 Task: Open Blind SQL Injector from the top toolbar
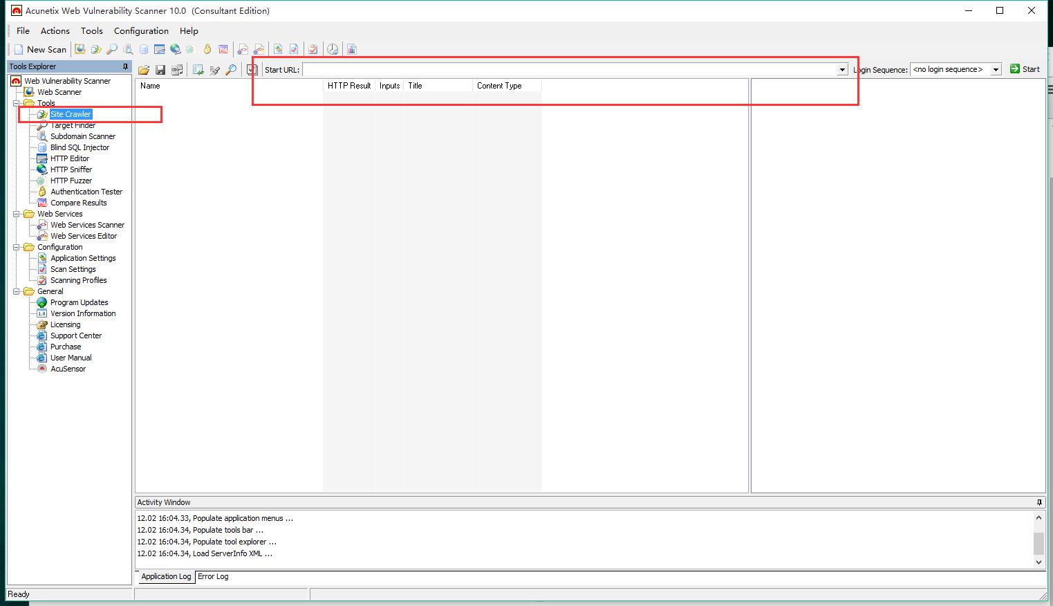coord(144,49)
